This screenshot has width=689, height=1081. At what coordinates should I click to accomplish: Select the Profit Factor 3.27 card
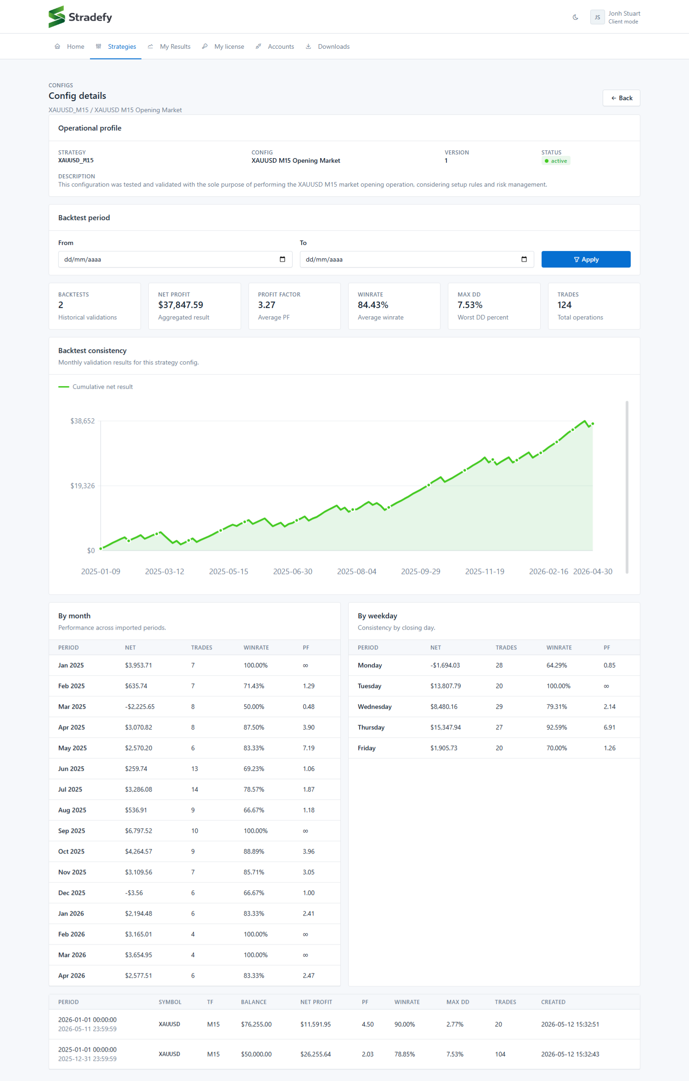[294, 306]
